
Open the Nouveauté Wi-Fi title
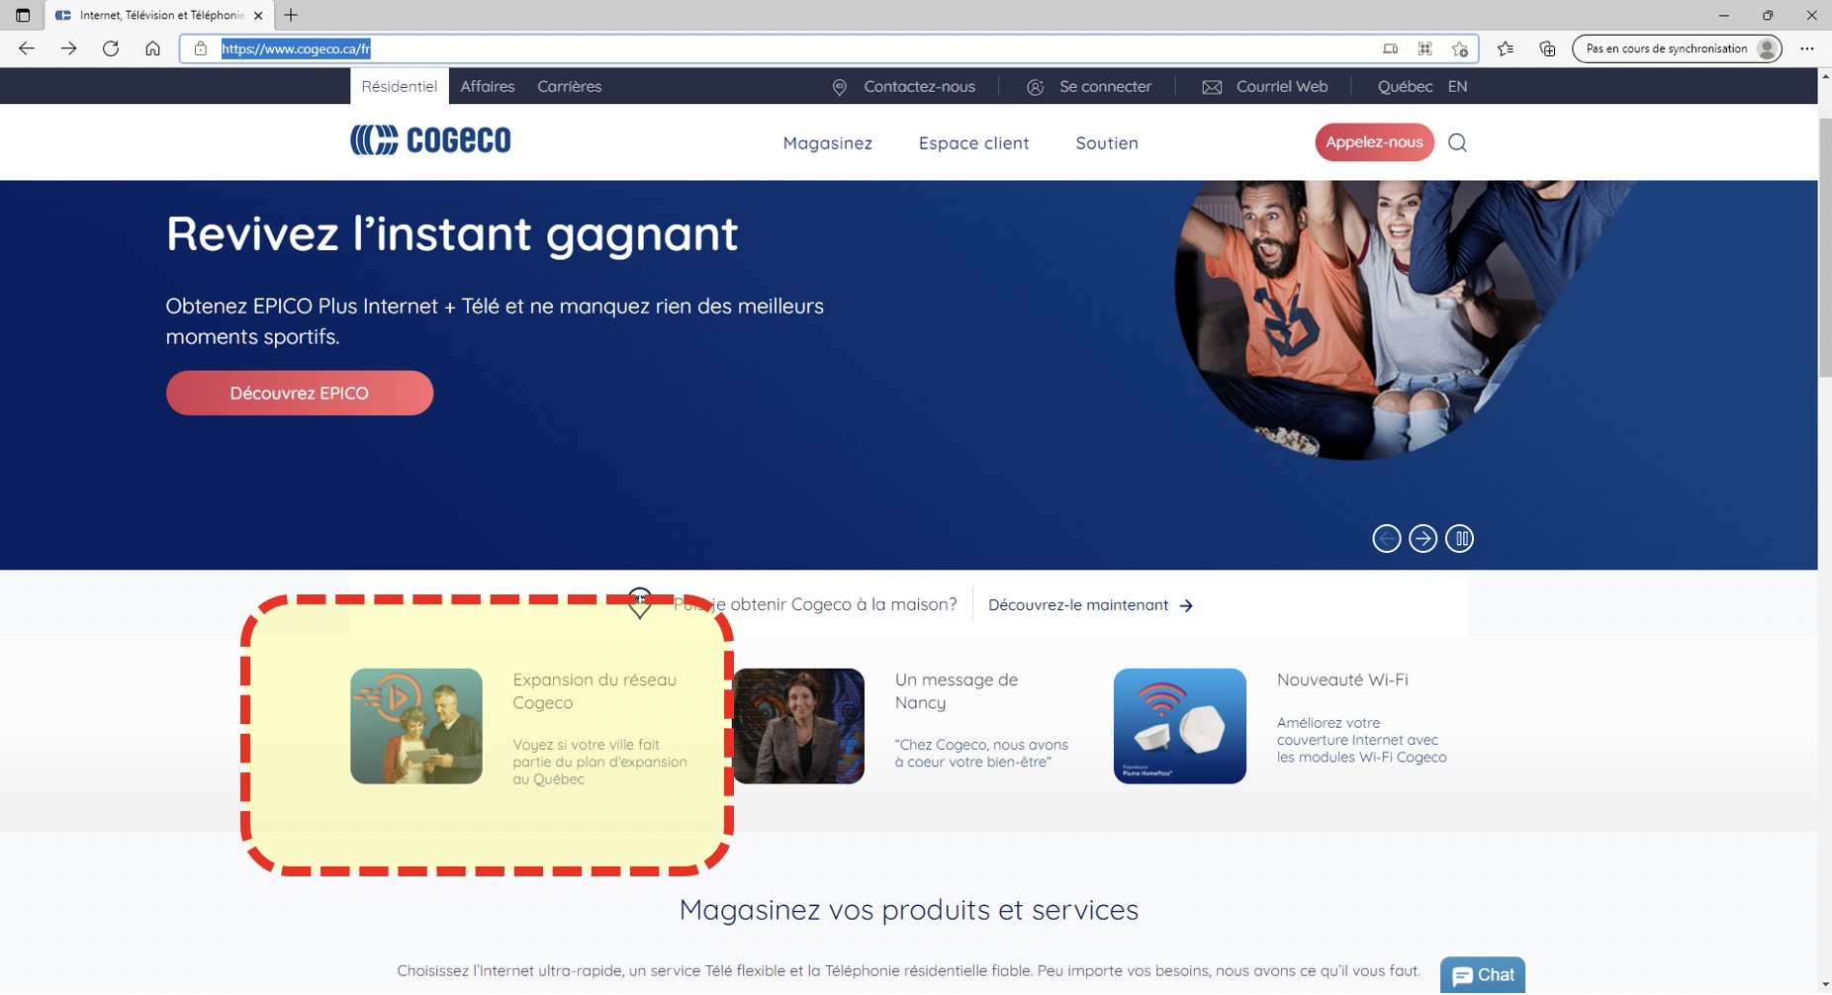pos(1342,679)
